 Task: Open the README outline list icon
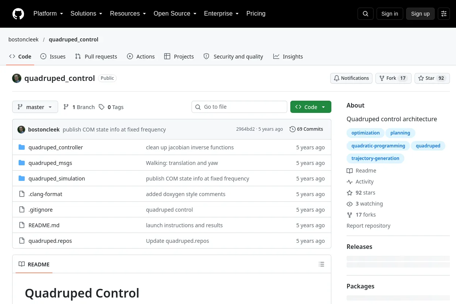tap(321, 264)
